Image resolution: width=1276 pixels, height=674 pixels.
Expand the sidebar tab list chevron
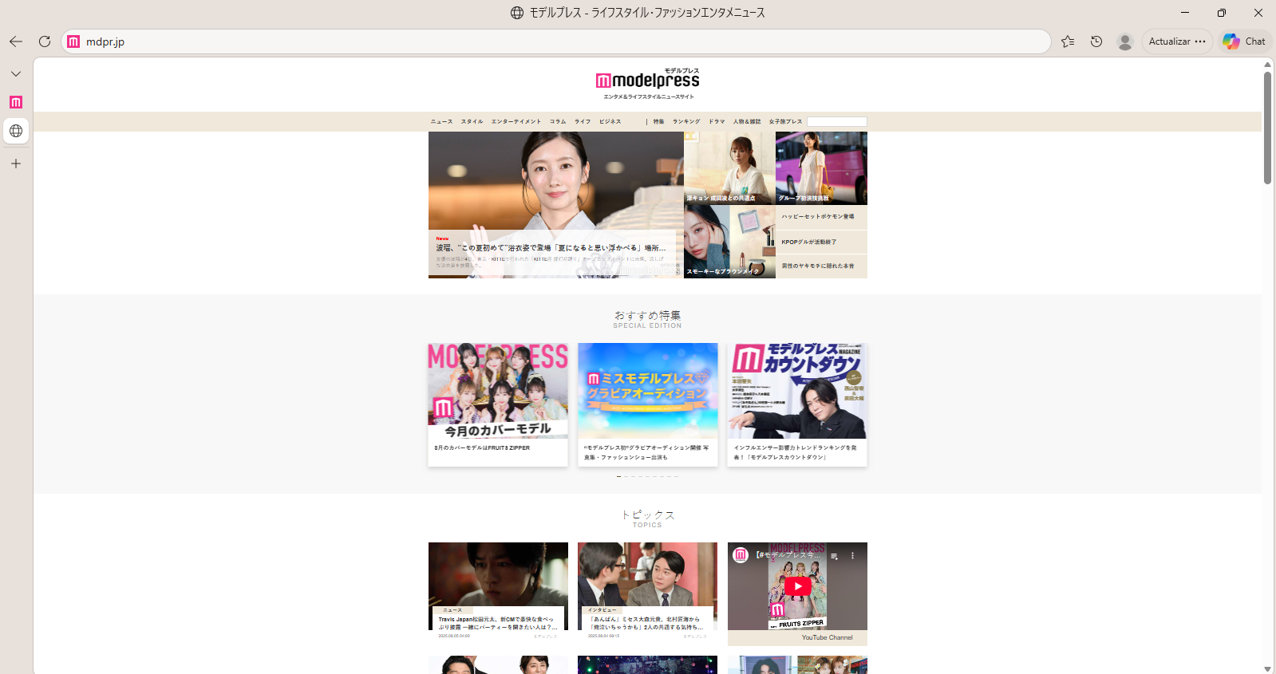pos(16,73)
